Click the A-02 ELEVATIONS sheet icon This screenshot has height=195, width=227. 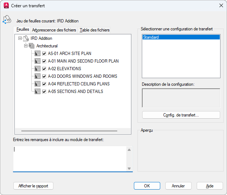pyautogui.click(x=38, y=69)
